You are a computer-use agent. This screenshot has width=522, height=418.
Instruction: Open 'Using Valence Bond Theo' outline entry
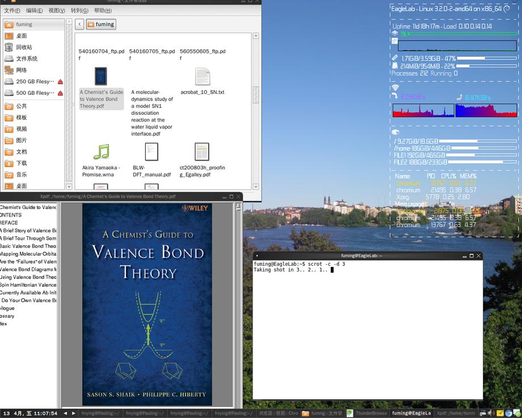click(28, 277)
